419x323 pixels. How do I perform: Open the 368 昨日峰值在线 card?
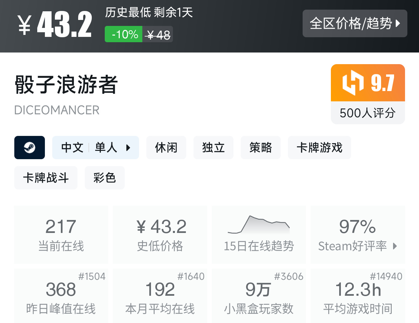61,296
